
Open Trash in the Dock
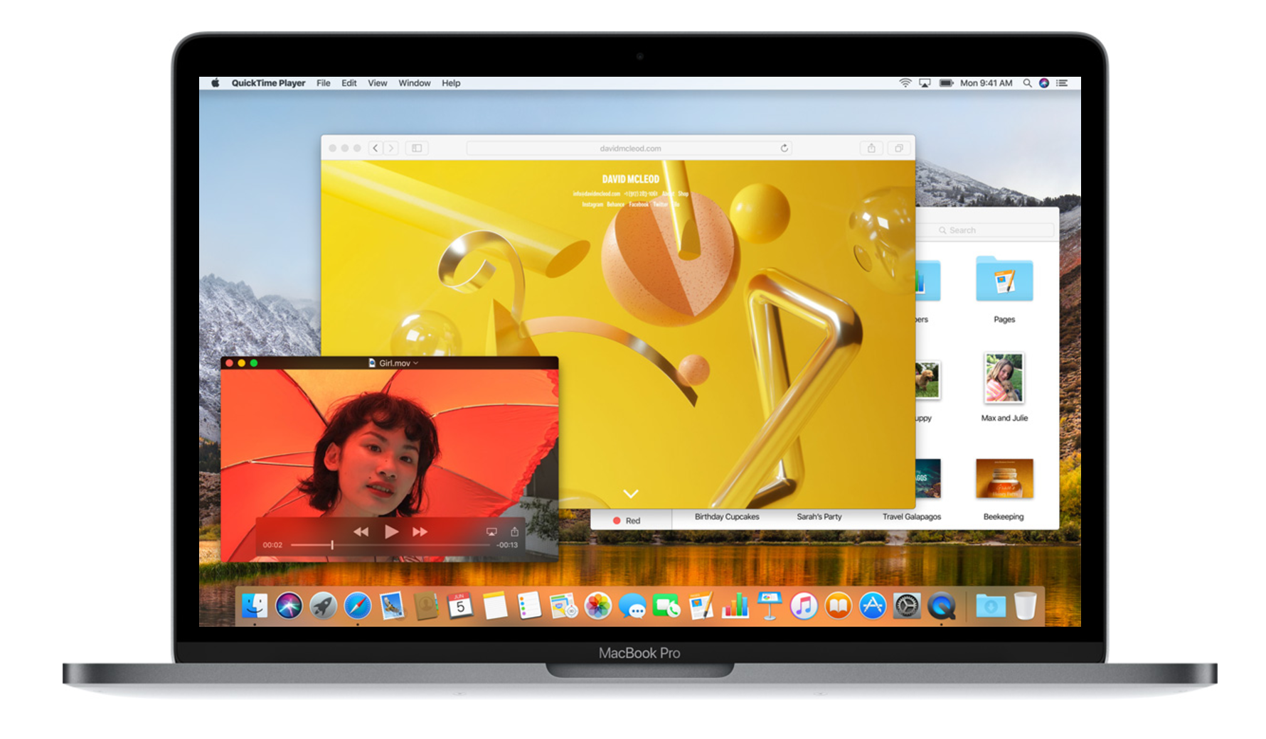tap(1025, 606)
